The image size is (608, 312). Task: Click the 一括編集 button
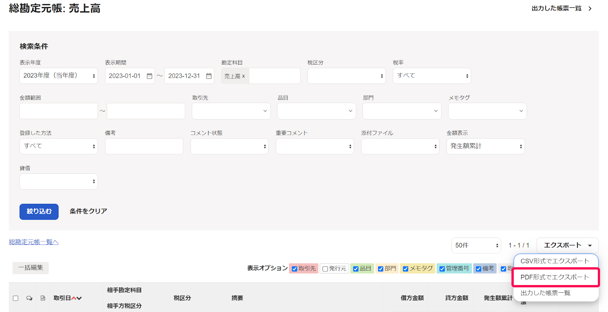coord(31,268)
